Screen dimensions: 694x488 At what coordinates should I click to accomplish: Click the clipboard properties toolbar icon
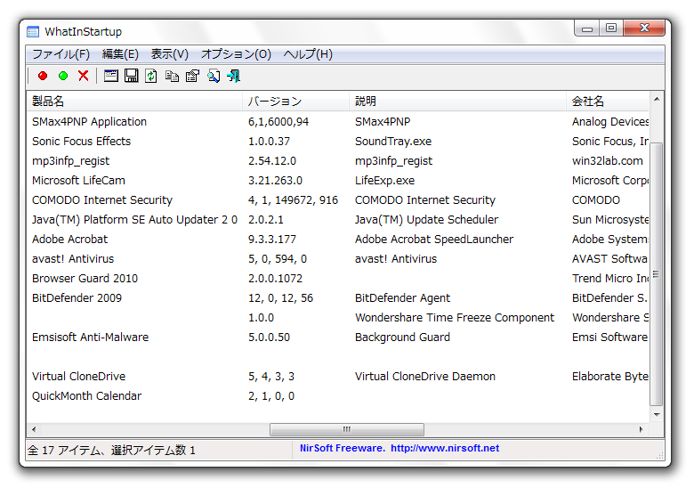tap(192, 77)
